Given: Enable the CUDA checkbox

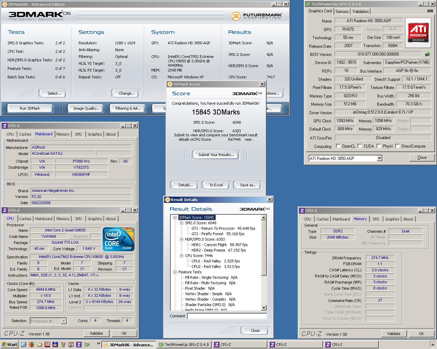Looking at the screenshot, I should (360, 146).
